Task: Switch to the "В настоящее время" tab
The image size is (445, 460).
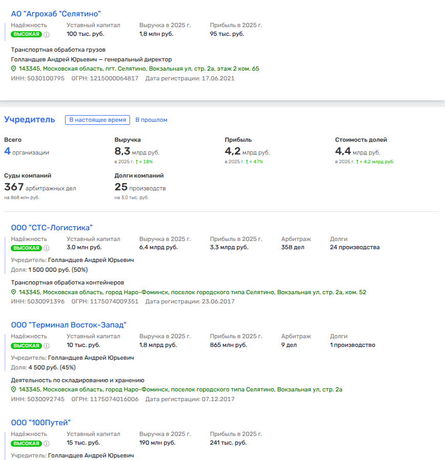Action: coord(97,120)
